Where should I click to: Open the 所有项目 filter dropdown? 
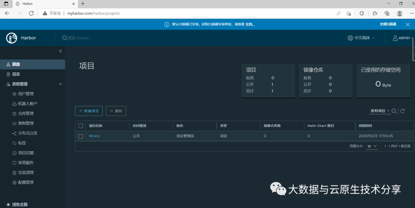380,111
